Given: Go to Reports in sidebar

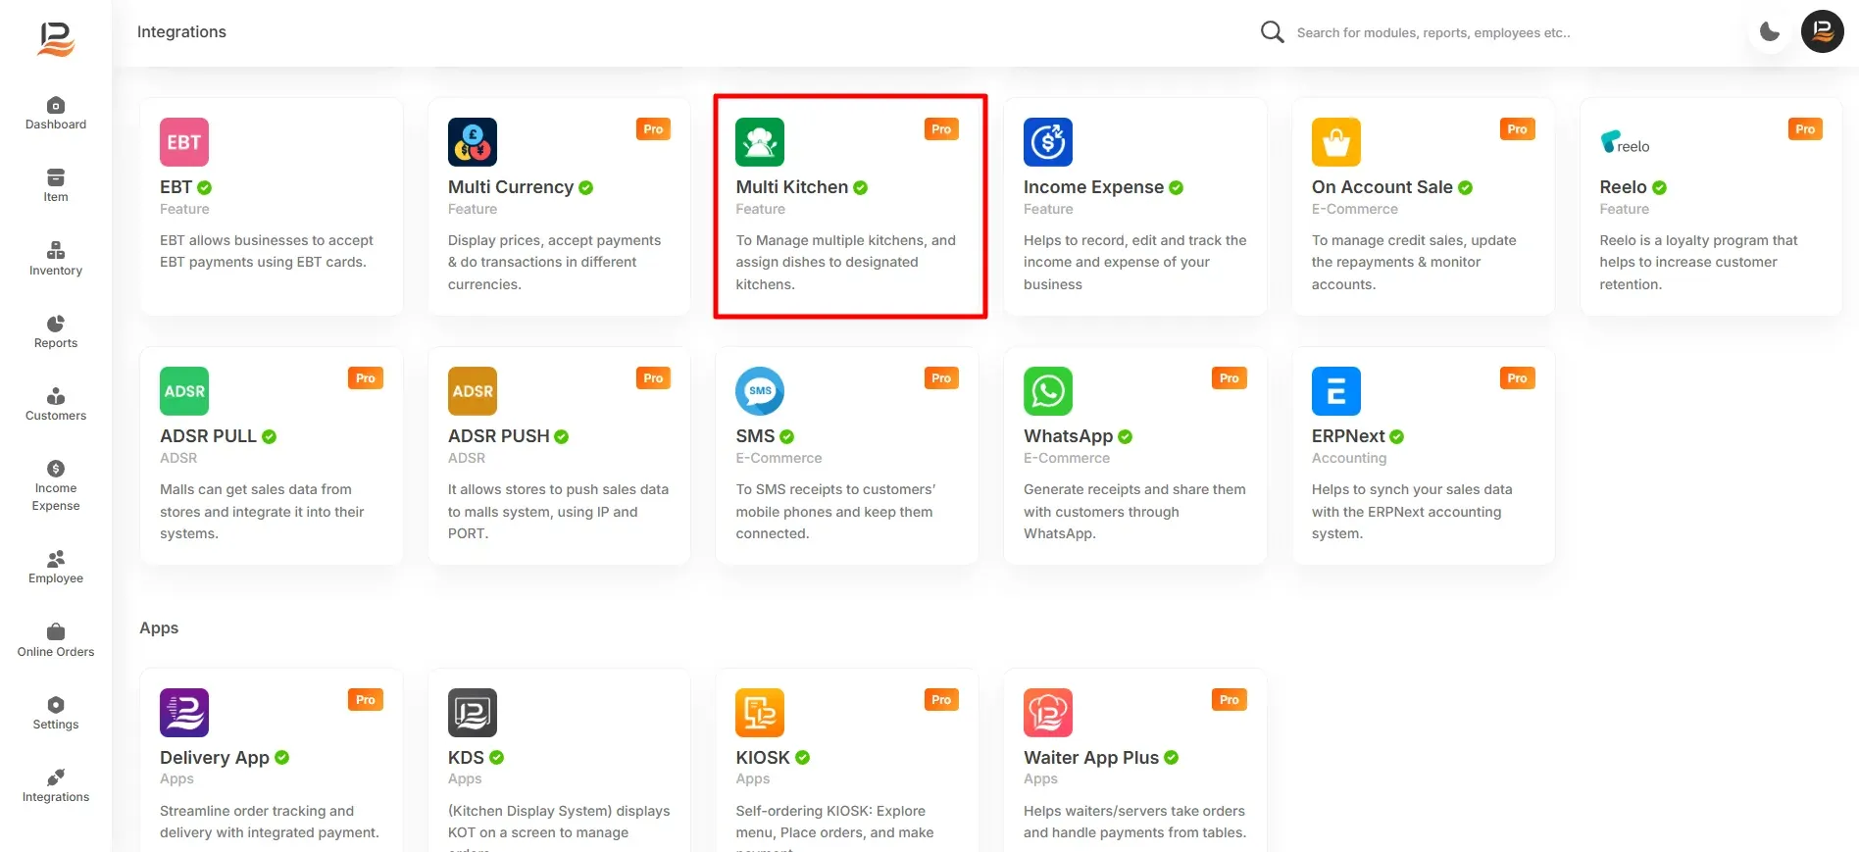Looking at the screenshot, I should [x=56, y=331].
